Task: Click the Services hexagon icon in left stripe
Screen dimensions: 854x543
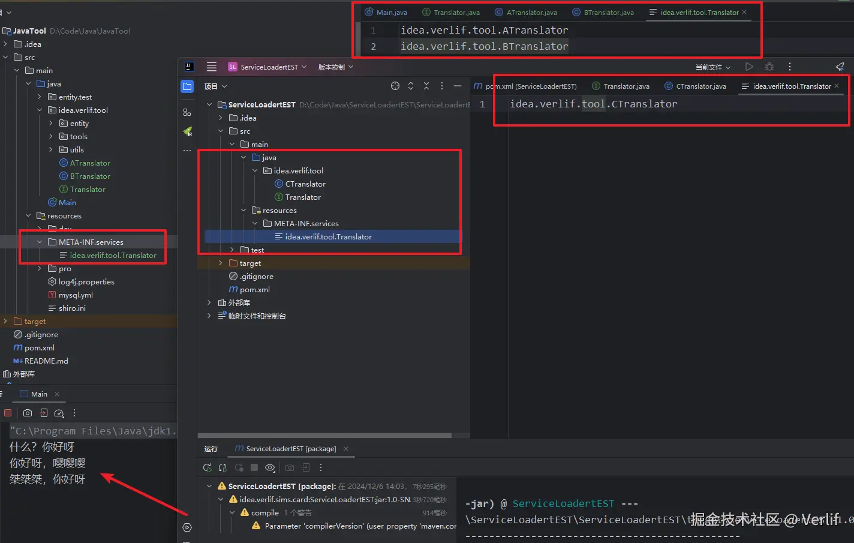Action: [x=187, y=527]
